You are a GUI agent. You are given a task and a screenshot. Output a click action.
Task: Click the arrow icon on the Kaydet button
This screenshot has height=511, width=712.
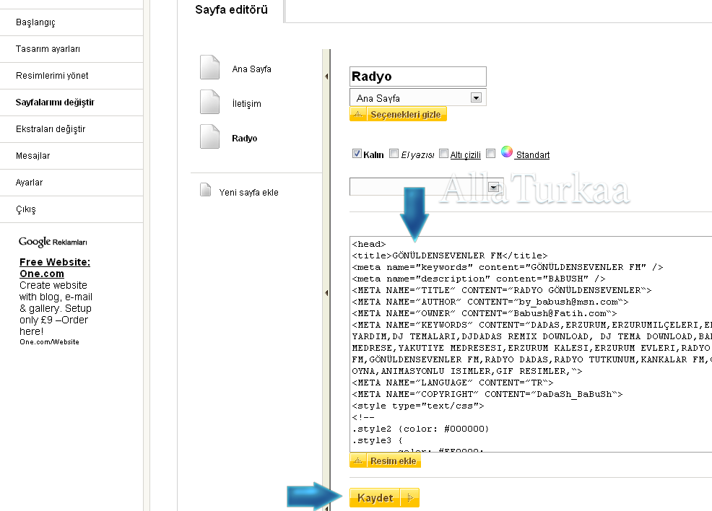pyautogui.click(x=409, y=497)
